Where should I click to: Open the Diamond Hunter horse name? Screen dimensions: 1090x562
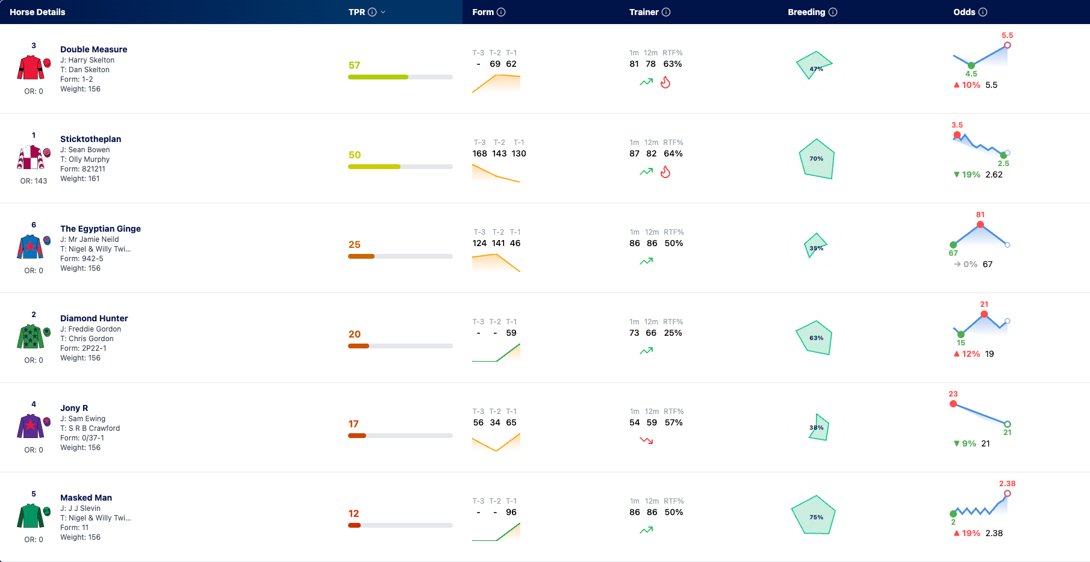click(94, 318)
